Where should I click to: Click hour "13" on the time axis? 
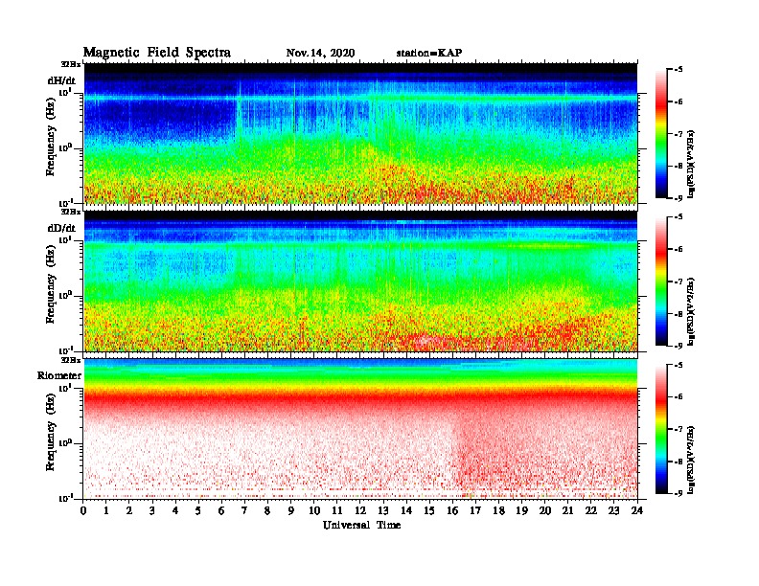tap(383, 510)
